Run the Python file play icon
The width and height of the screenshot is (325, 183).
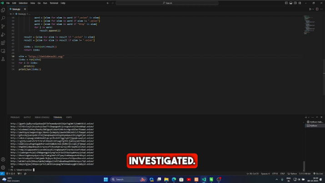pyautogui.click(x=310, y=9)
